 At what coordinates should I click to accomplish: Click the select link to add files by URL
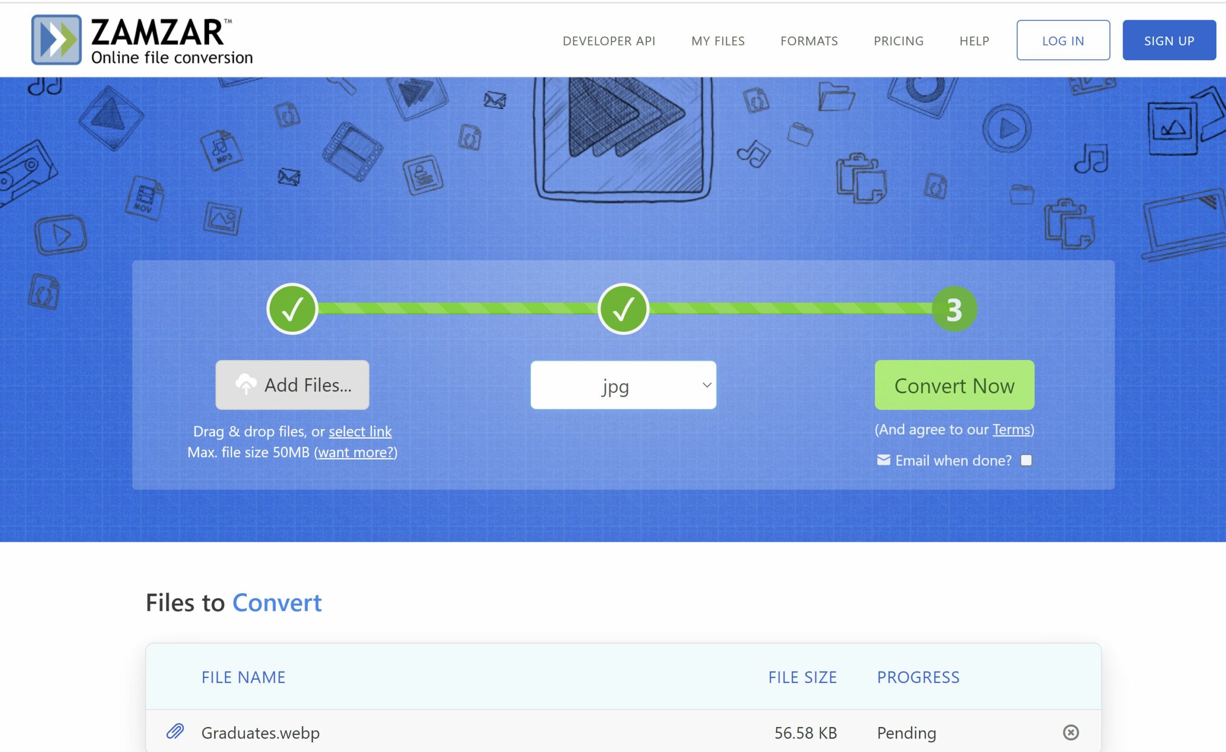click(x=360, y=430)
